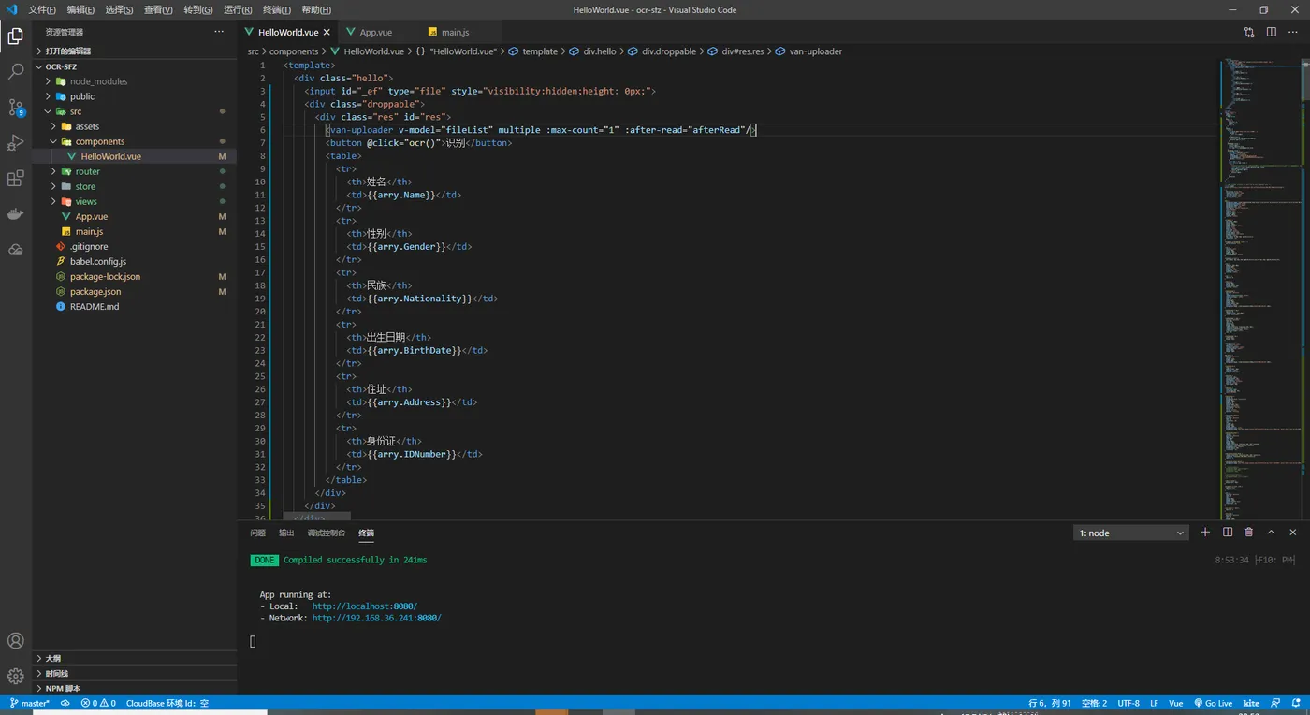Open the network URL 192.168.36.241:8080
1310x715 pixels.
pos(376,618)
